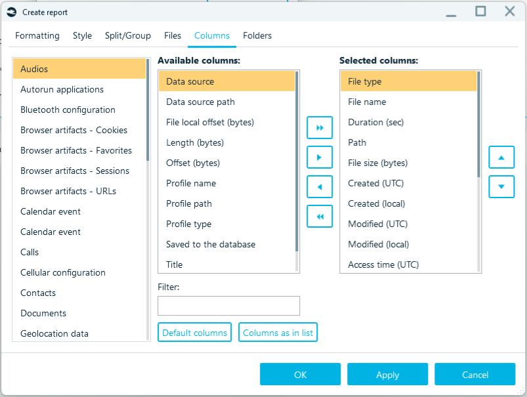Move selected column down with down arrow

[501, 186]
